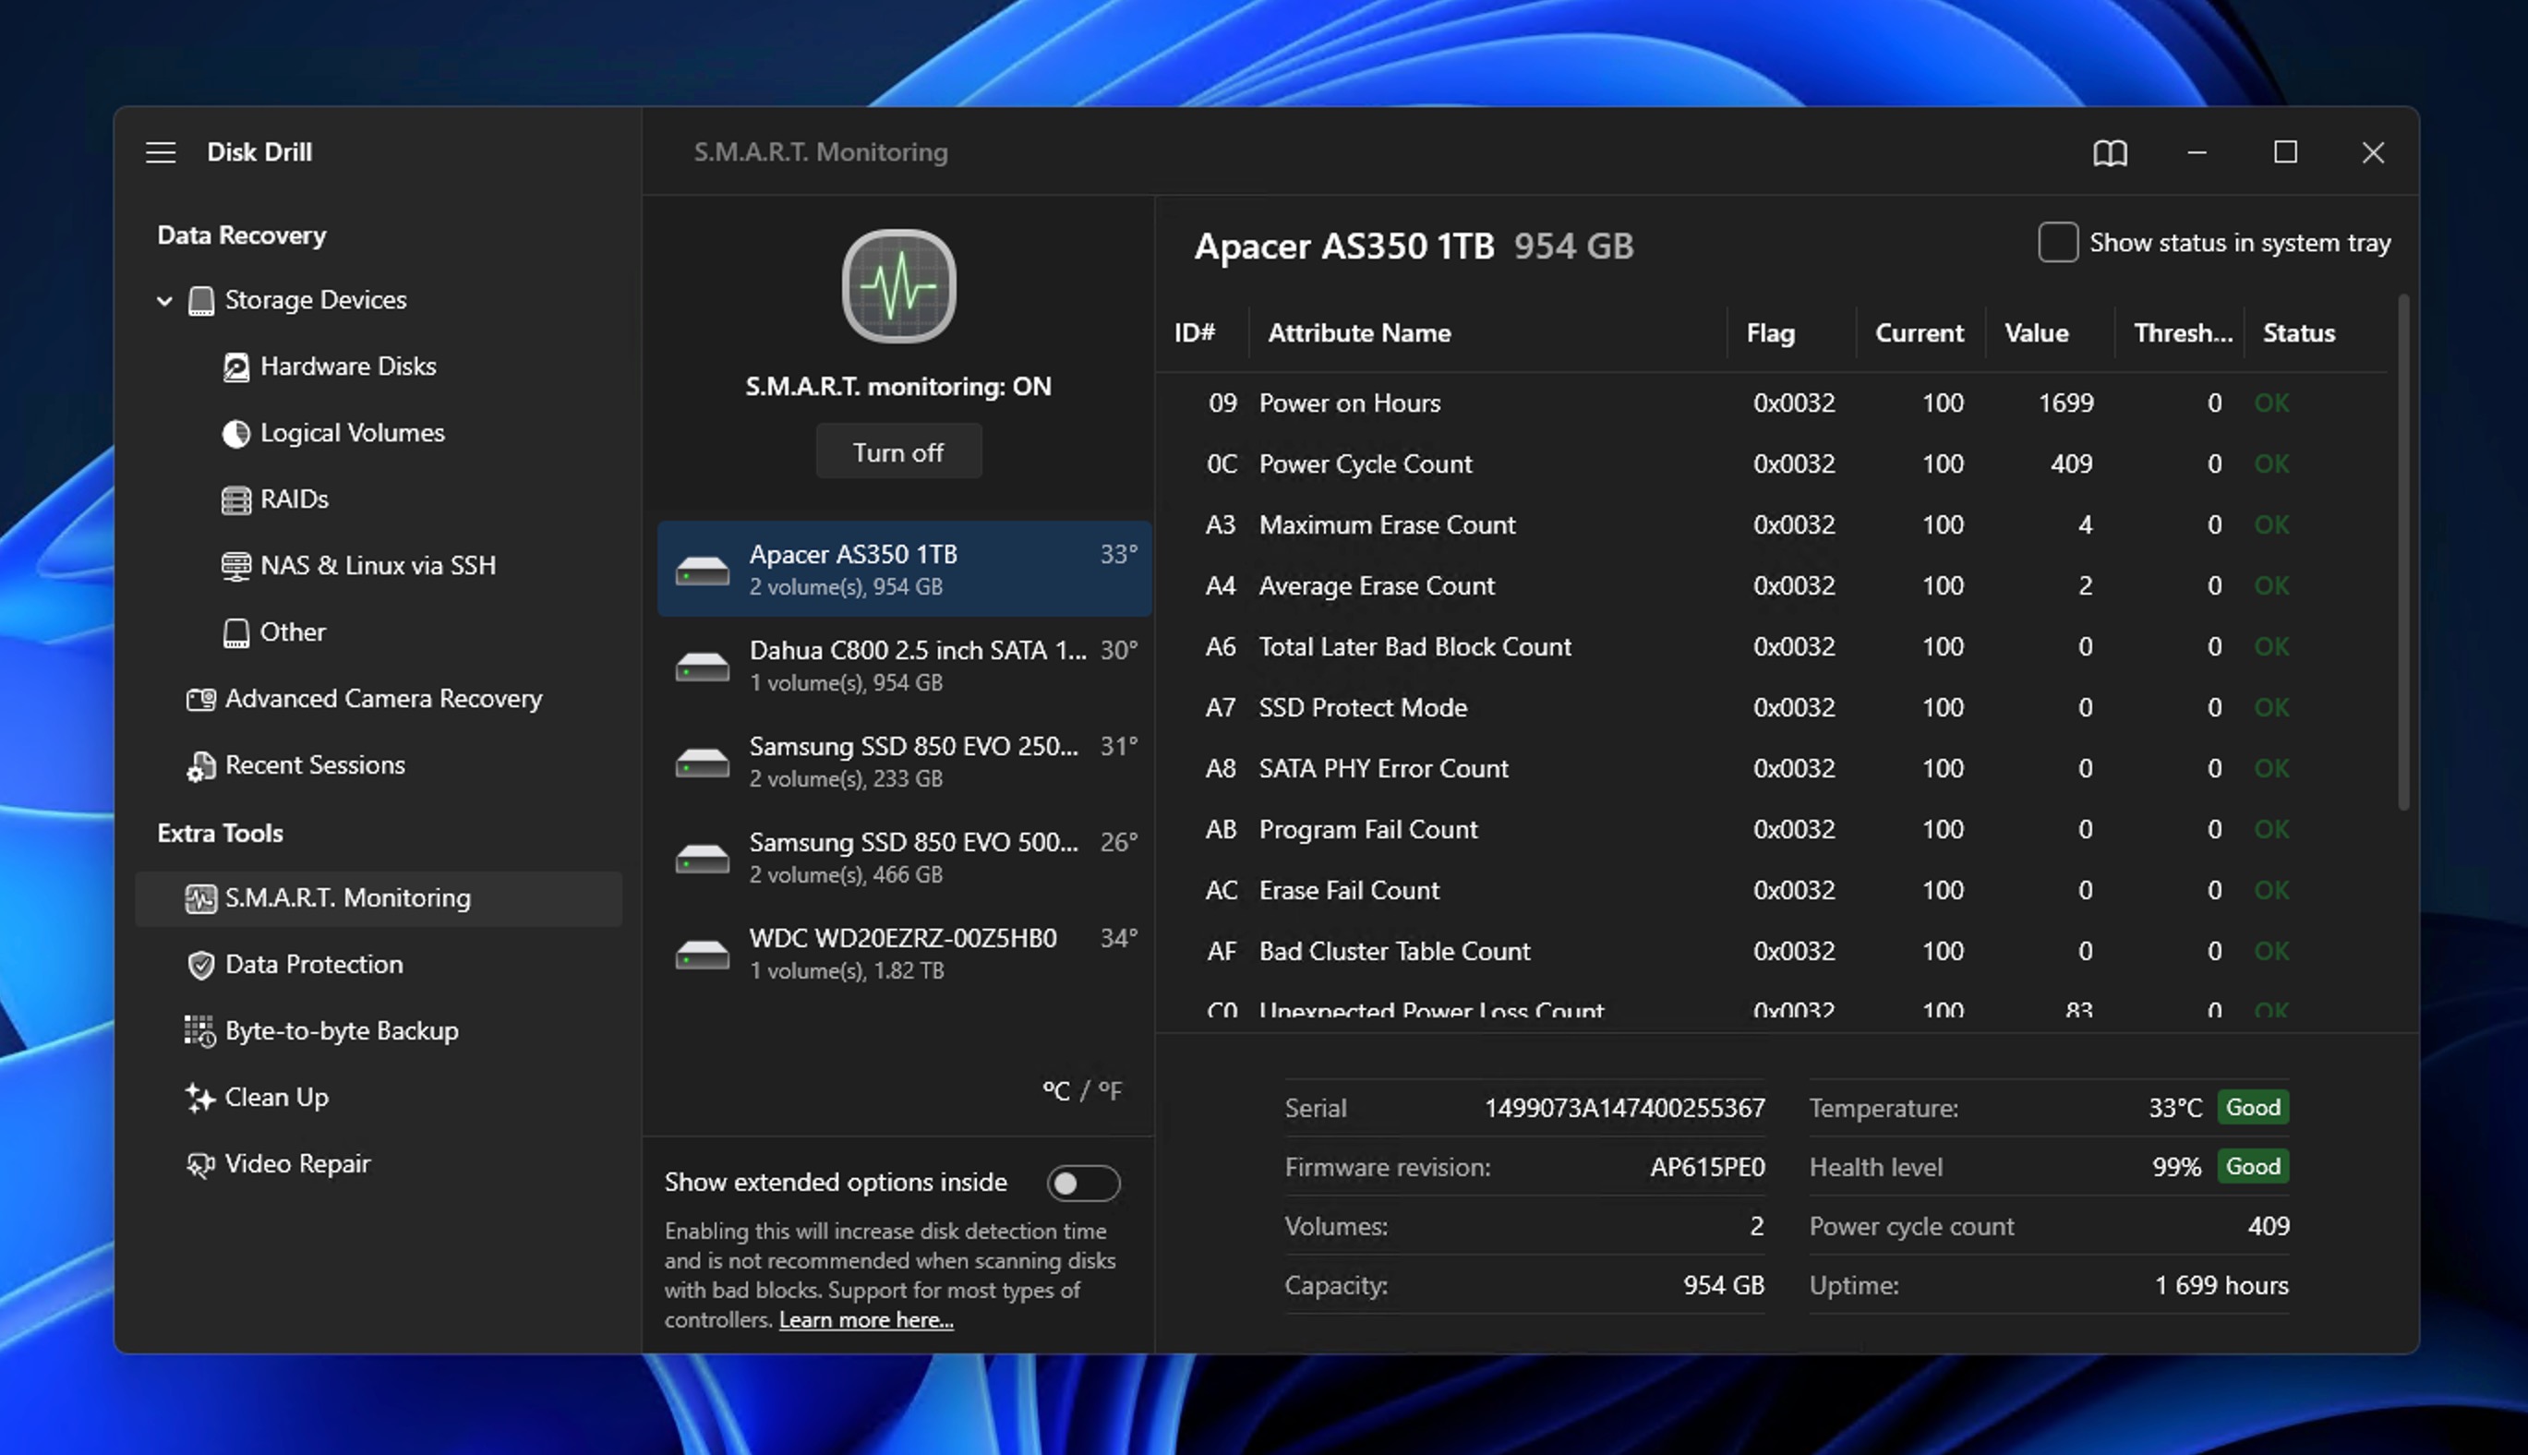Click the Video Repair icon
Viewport: 2528px width, 1455px height.
(x=201, y=1164)
